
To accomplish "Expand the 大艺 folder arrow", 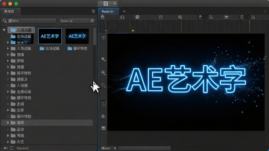I will pyautogui.click(x=8, y=142).
